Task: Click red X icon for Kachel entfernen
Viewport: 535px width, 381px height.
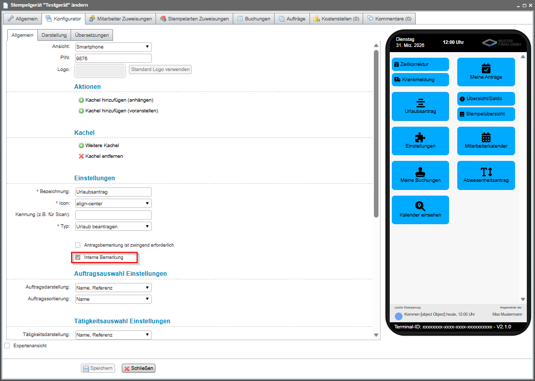Action: pyautogui.click(x=81, y=156)
